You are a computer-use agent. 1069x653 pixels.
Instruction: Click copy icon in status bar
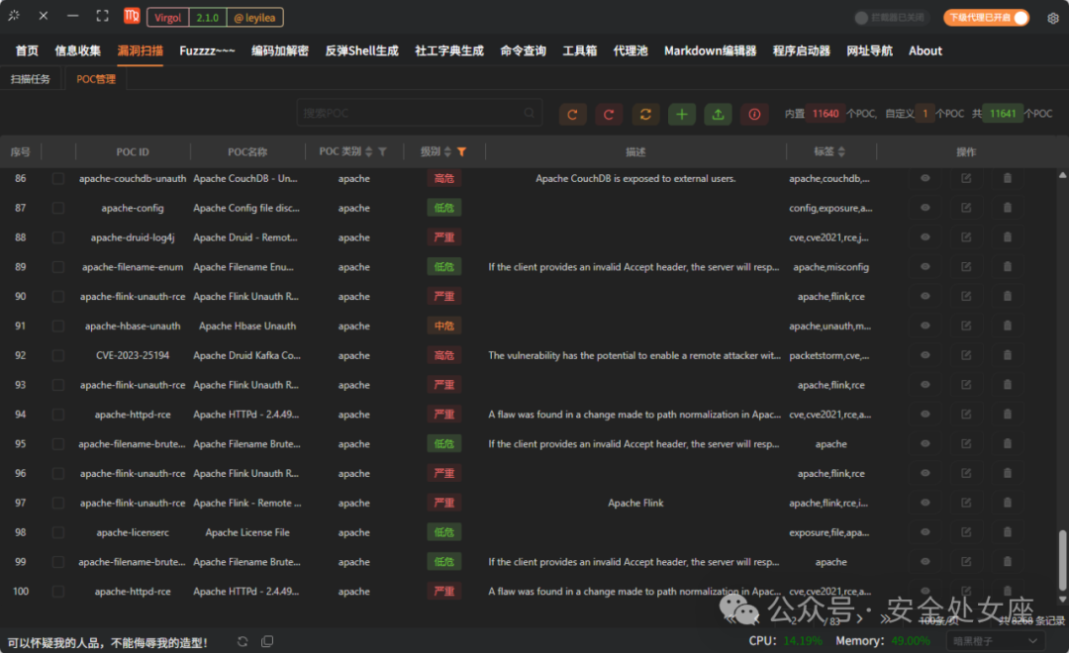pos(267,641)
